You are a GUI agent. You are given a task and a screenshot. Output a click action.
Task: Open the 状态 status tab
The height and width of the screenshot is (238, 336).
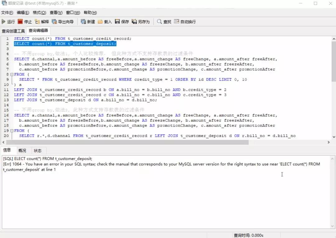pos(38,150)
